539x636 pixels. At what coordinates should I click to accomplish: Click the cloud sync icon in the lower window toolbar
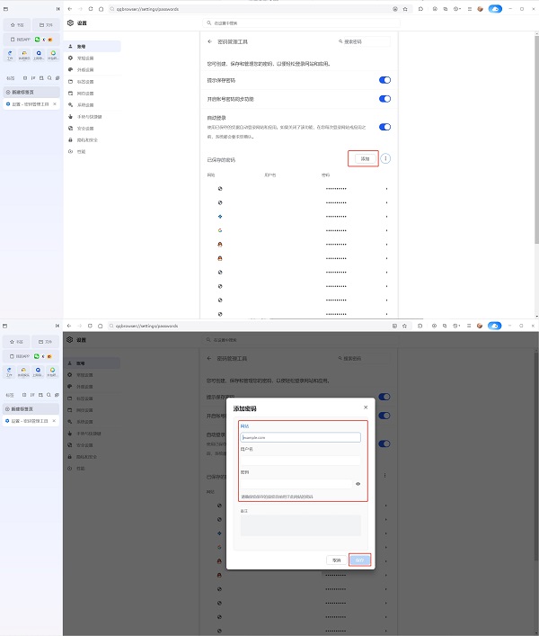coord(494,326)
